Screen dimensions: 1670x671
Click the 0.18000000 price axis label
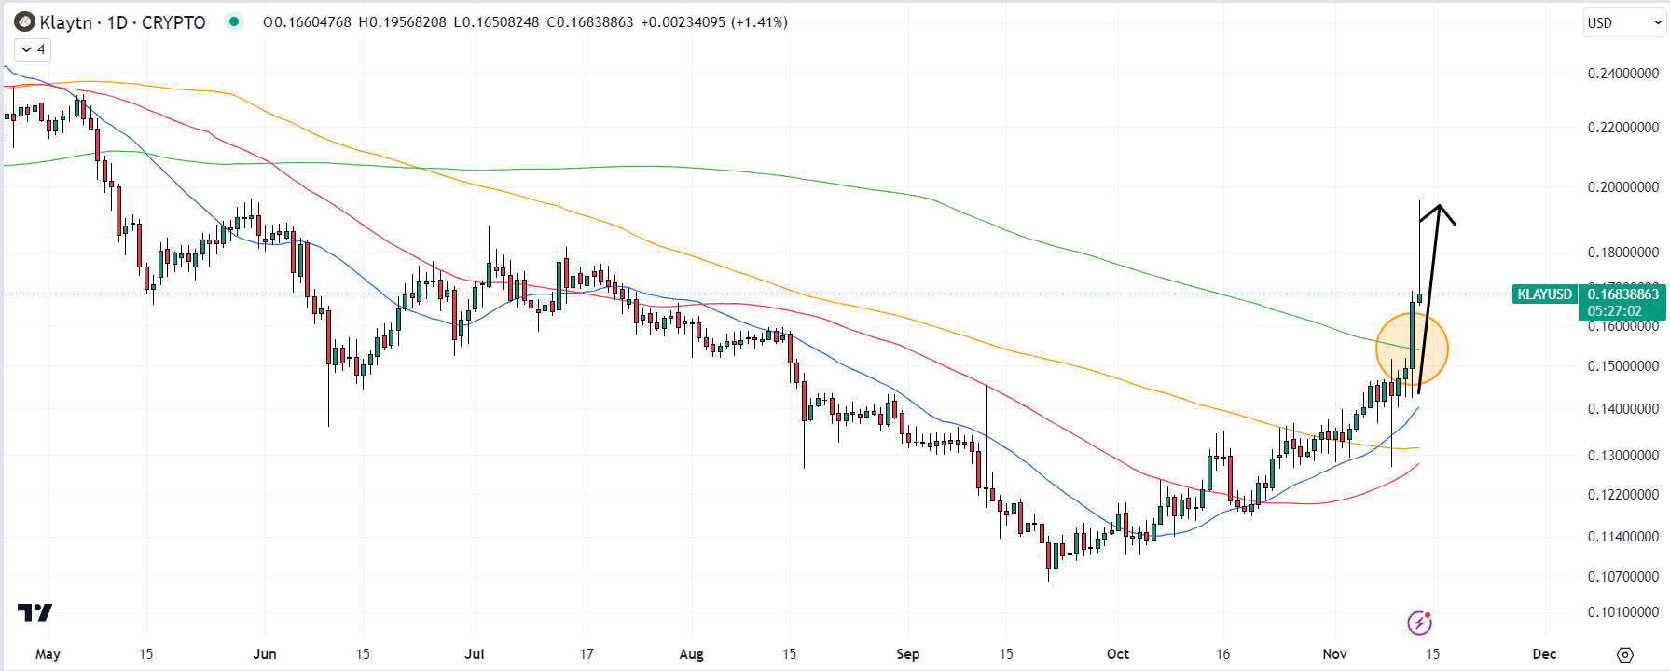[1623, 253]
